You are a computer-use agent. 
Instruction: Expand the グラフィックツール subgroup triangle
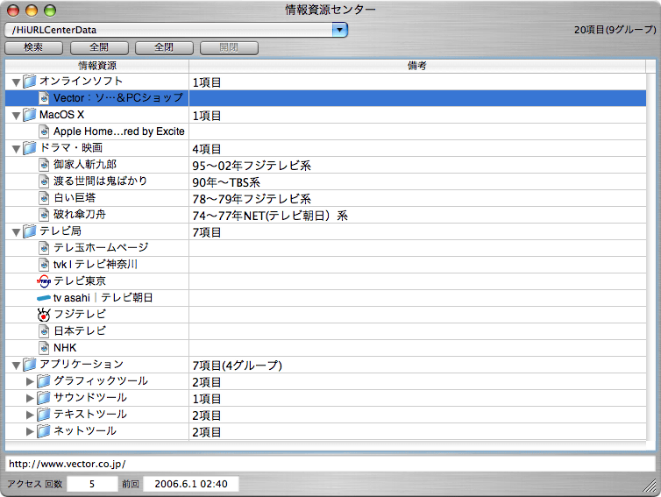[30, 381]
